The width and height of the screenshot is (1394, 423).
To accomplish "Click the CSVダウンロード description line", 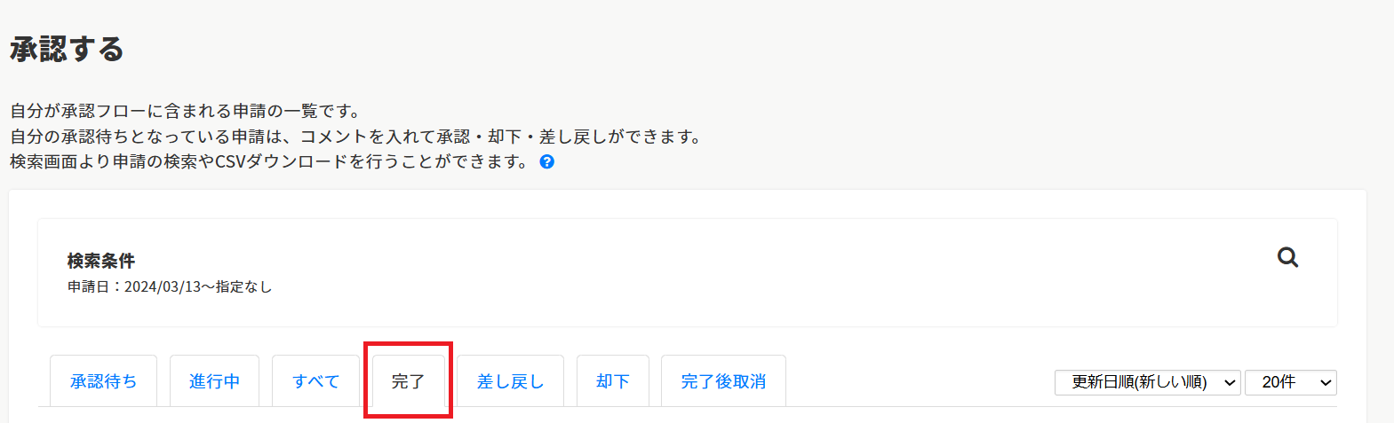I will [x=269, y=161].
